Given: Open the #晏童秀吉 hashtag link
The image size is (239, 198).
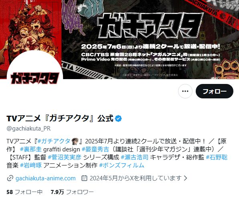Looking at the screenshot, I should (x=95, y=149).
